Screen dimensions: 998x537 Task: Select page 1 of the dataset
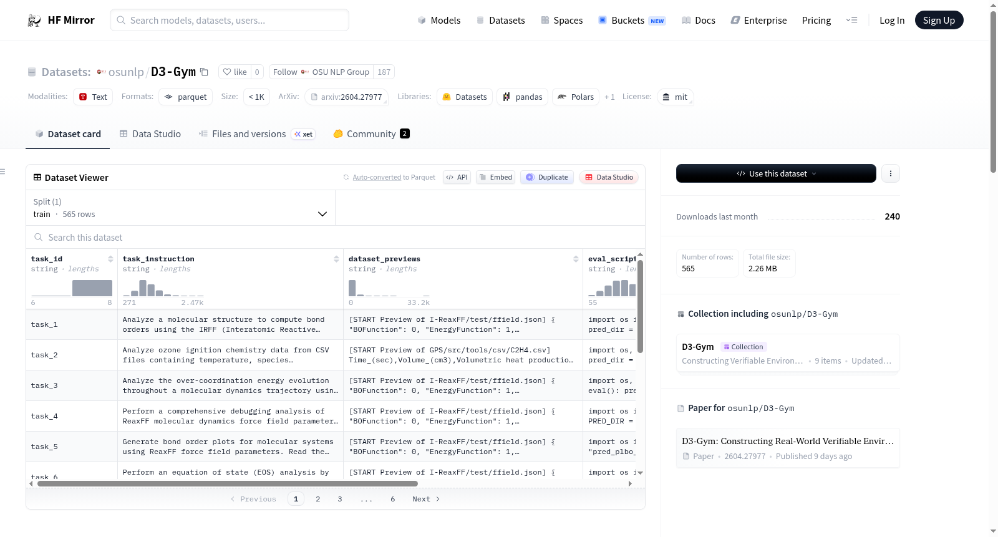click(x=296, y=499)
